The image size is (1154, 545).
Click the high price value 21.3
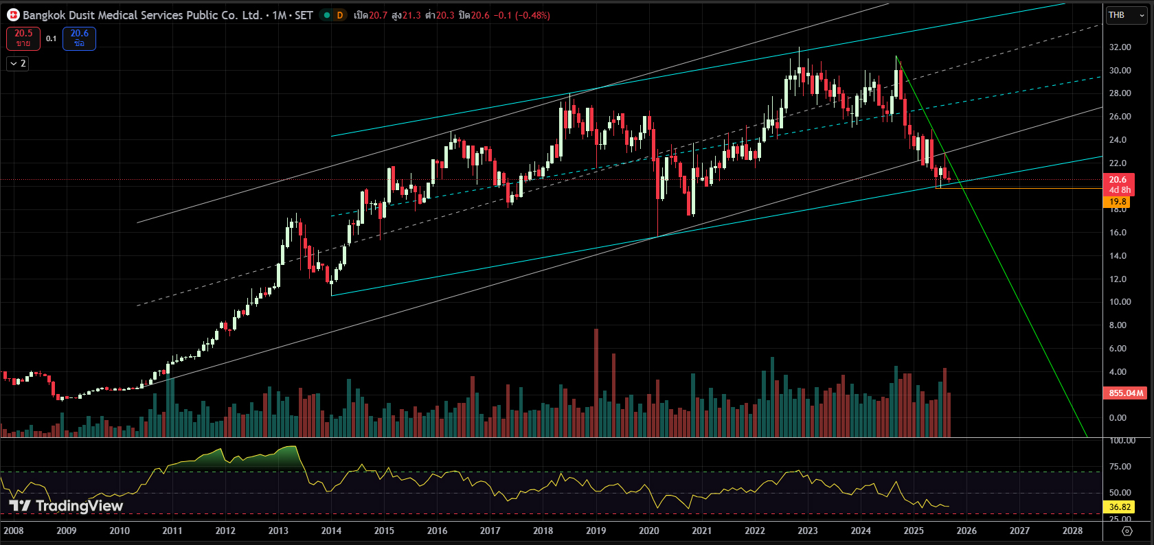411,15
